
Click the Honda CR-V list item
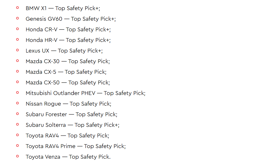click(68, 30)
